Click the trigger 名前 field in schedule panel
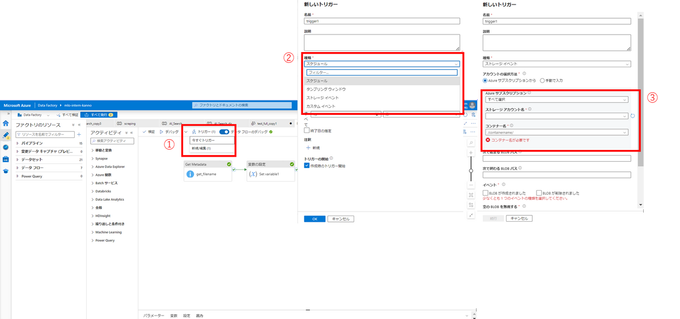The image size is (680, 319). pyautogui.click(x=382, y=21)
